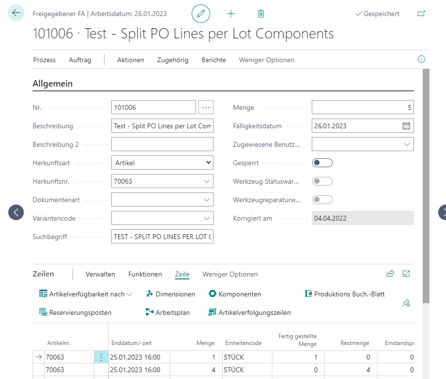Click the Komponenten button

point(235,294)
